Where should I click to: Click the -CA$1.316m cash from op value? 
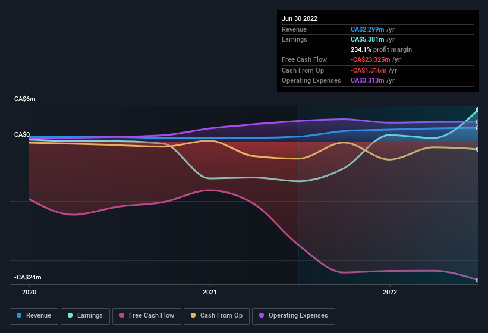(369, 70)
